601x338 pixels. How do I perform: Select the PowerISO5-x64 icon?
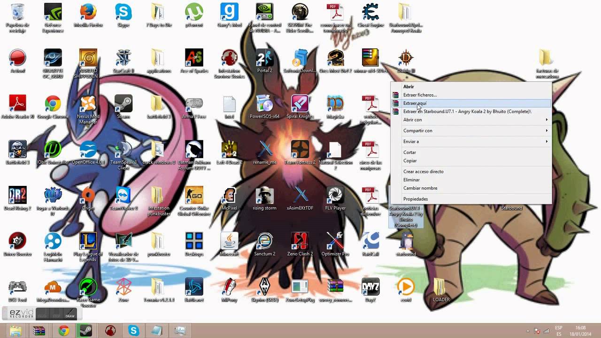click(264, 107)
